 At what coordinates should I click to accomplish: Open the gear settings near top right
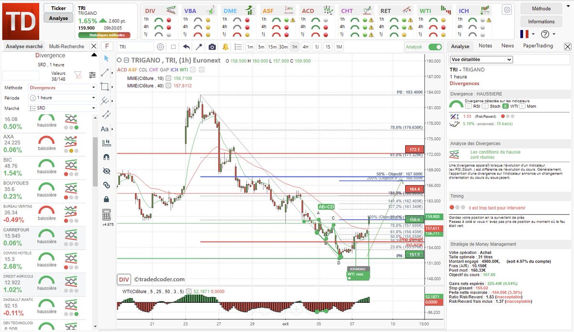pos(507,10)
